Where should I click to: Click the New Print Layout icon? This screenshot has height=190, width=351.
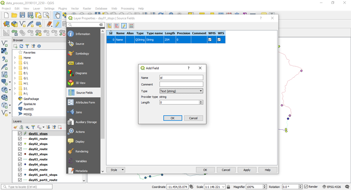coord(38,15)
